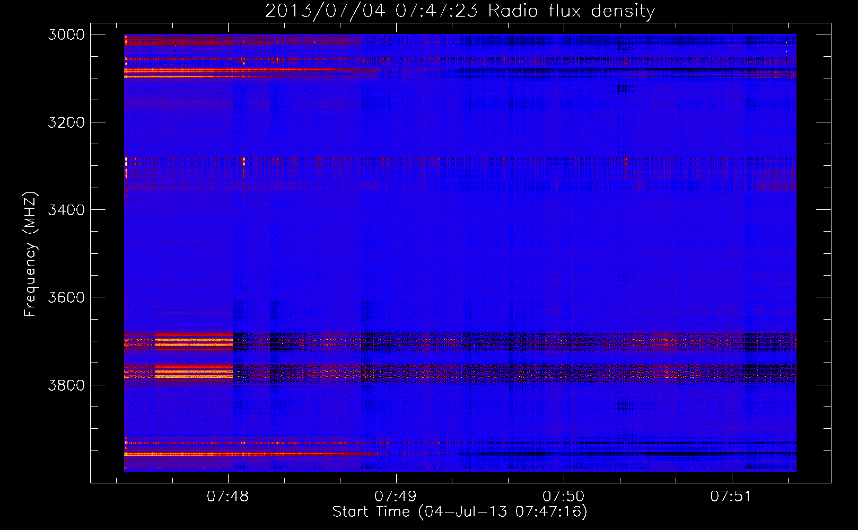
Task: Click the plot title 'Radio flux density'
Action: point(571,11)
